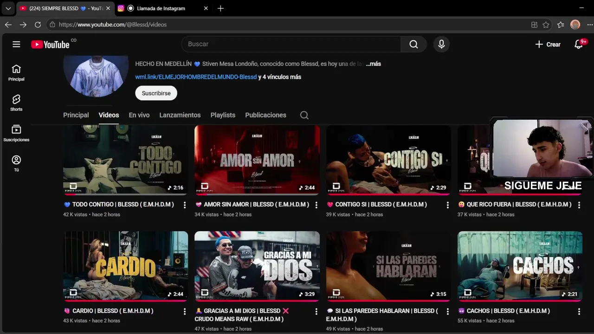Screen dimensions: 594x334
Task: Open wml.link ELMEJORHOMBREDELMUNDO-Blessd link
Action: (x=196, y=77)
